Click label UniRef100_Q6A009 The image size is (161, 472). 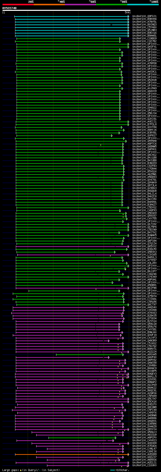point(144,91)
